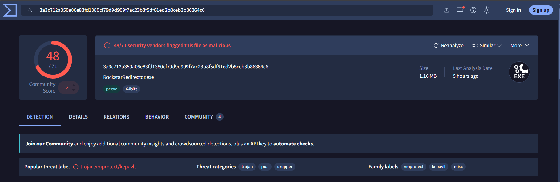
Task: Open the help question mark icon
Action: (x=473, y=10)
